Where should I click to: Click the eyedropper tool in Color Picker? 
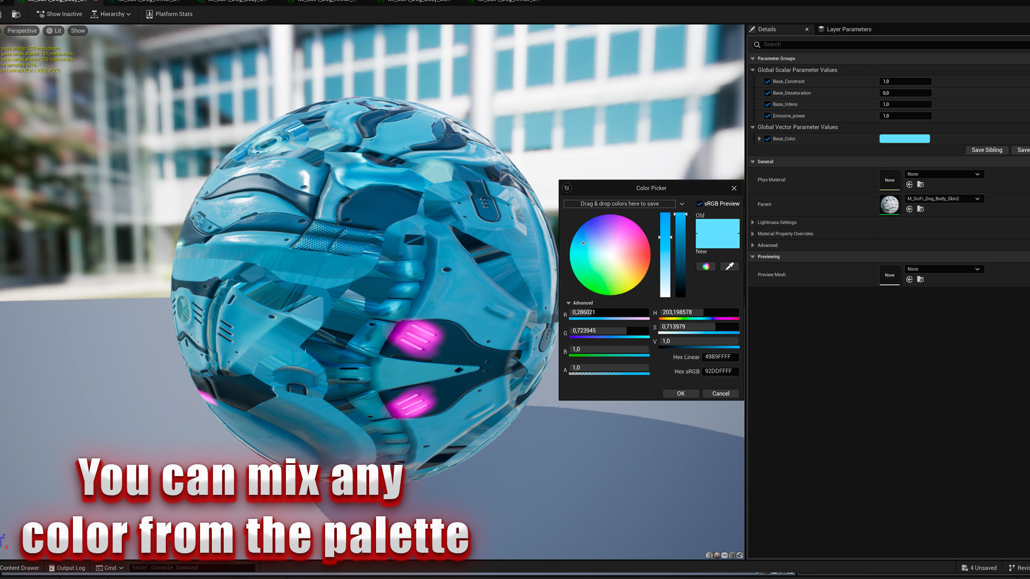coord(729,266)
